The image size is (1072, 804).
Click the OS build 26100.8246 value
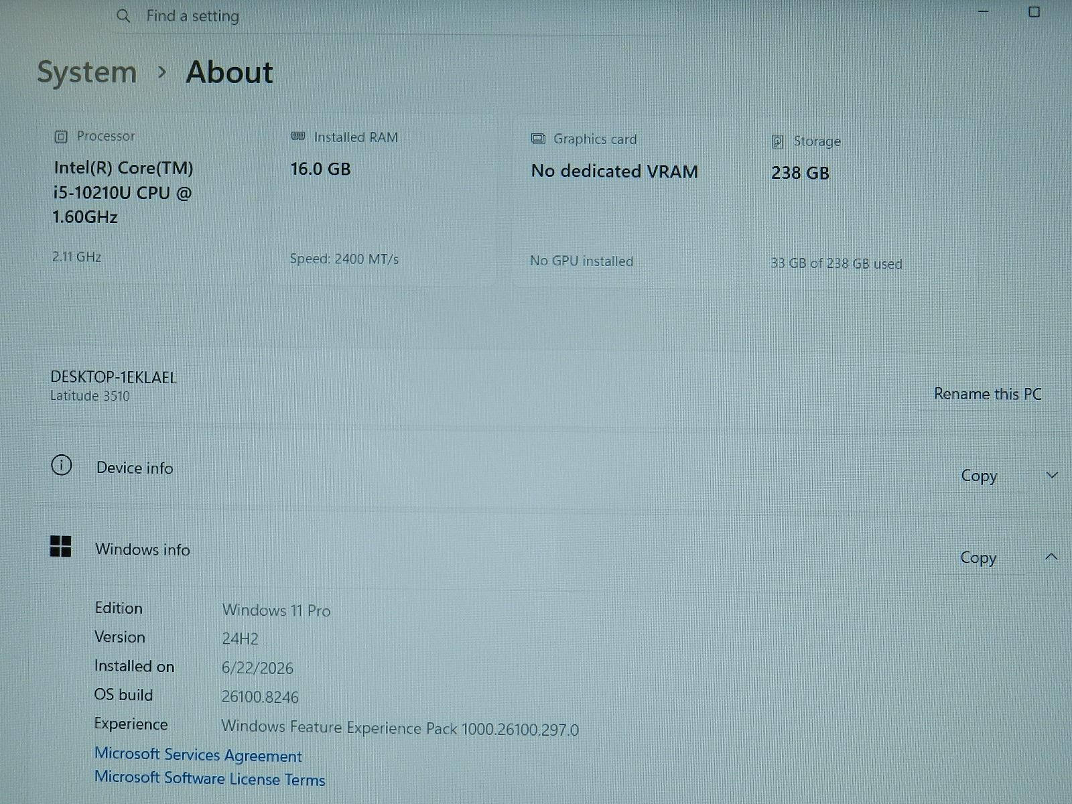click(x=261, y=697)
